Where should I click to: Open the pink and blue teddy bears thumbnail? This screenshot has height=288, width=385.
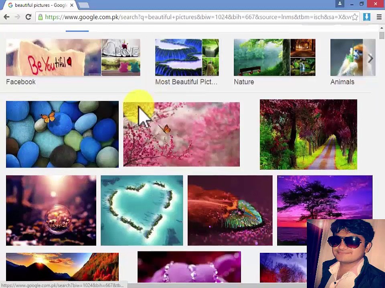click(121, 67)
